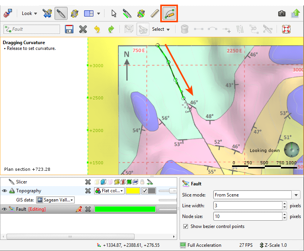The height and width of the screenshot is (251, 304).
Task: Click the green redo arrow
Action: (x=111, y=29)
